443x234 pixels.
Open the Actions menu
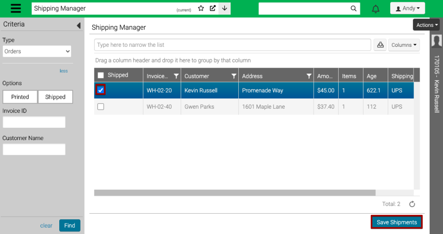[x=426, y=25]
